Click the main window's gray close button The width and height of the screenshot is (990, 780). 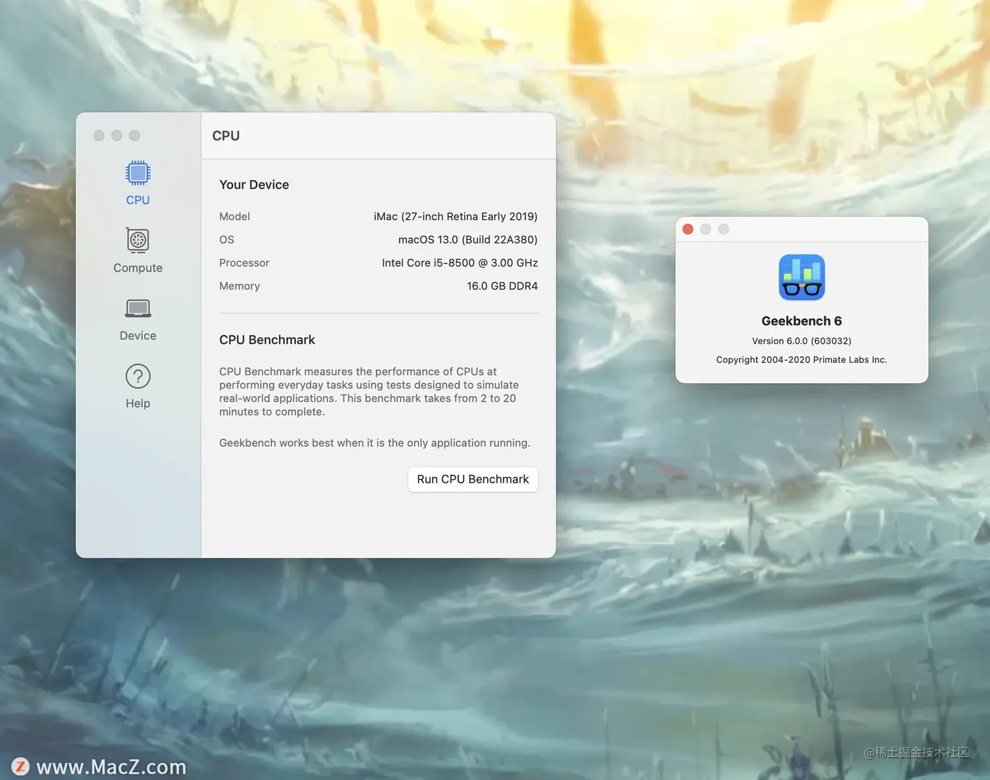click(99, 136)
